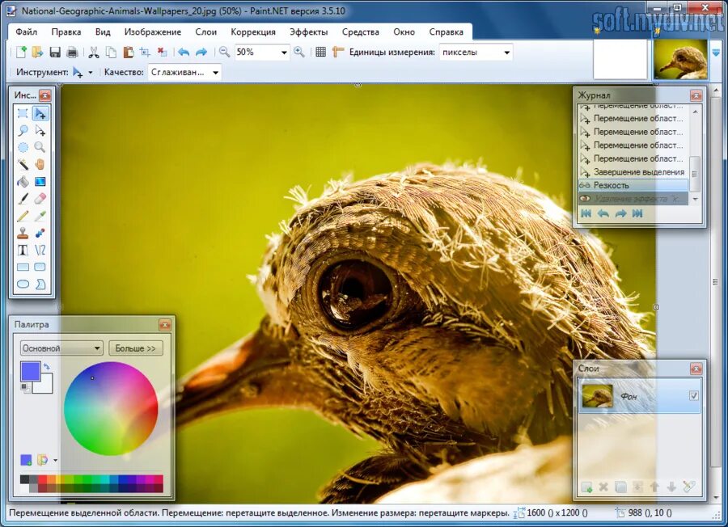Toggle the rulers display
The image size is (728, 527).
(x=337, y=52)
